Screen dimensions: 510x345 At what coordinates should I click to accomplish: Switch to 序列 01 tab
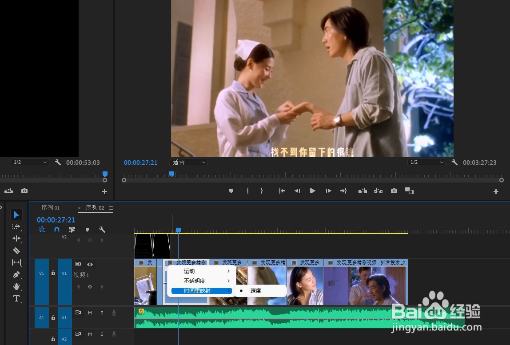50,207
